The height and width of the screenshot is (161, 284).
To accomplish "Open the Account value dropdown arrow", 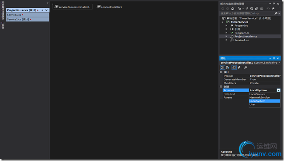I will pos(278,90).
